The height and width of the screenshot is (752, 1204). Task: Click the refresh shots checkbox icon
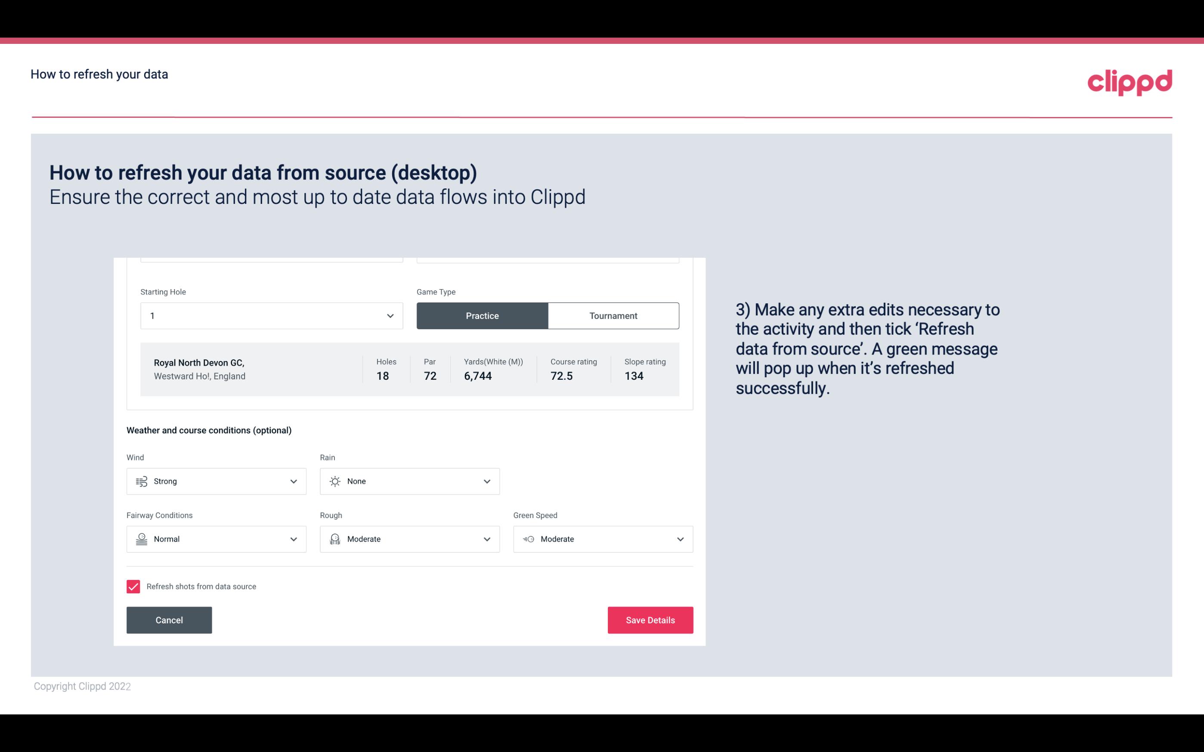pos(133,586)
